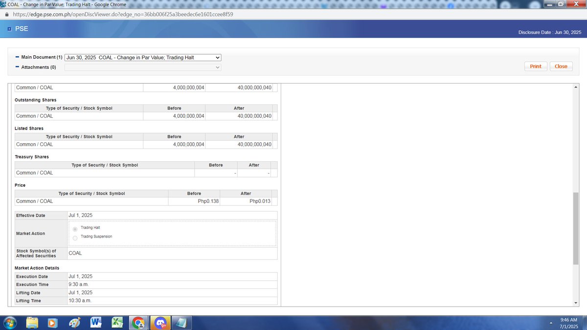Click Lifting Time value 10:30 a.m.
587x330 pixels.
coord(80,301)
